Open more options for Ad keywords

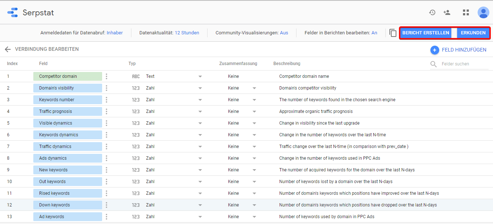107,217
